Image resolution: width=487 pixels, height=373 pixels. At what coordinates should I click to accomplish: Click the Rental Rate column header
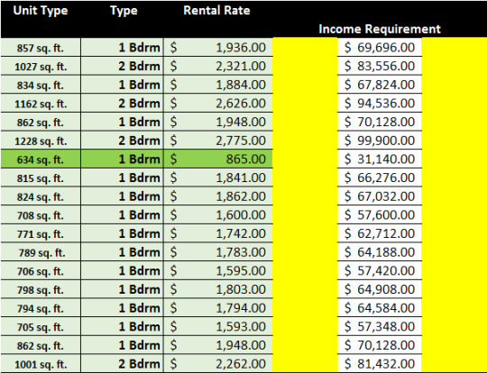tap(216, 11)
